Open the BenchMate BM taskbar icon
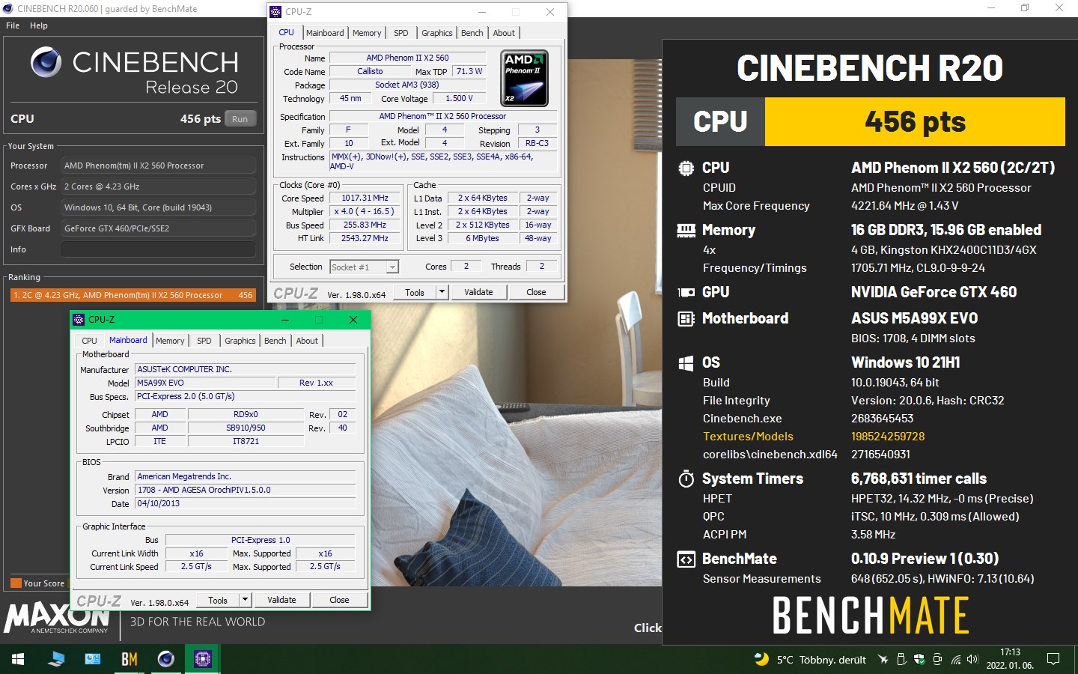Screen dimensions: 1078x674 click(x=130, y=659)
